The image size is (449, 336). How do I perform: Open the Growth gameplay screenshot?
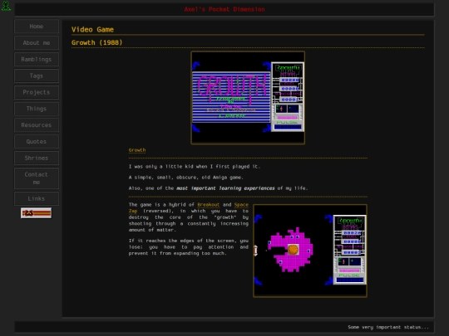click(310, 251)
